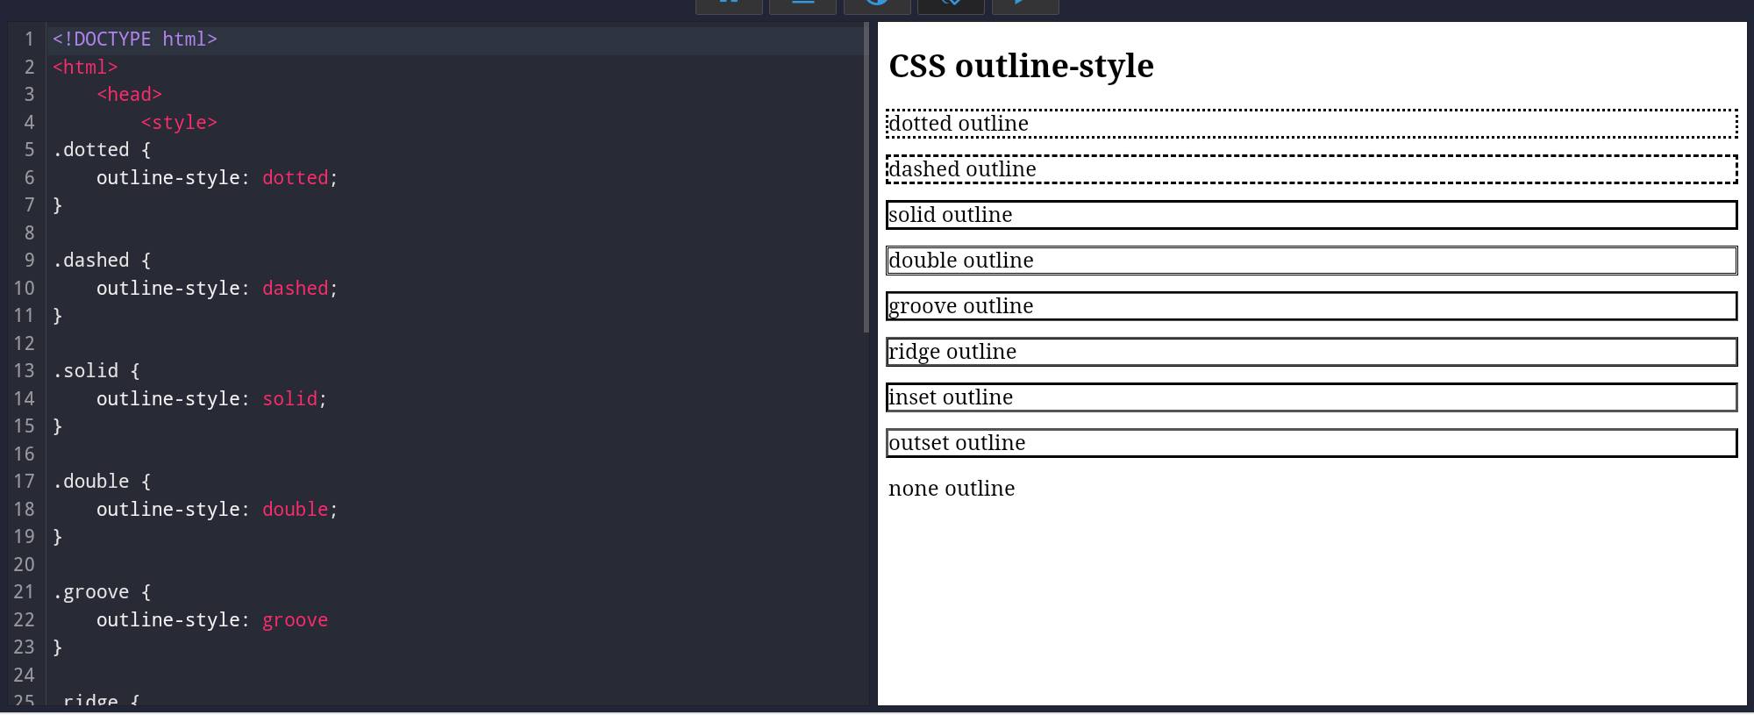Viewport: 1754px width, 715px height.
Task: Click the 'ridge outline' box in preview
Action: [x=1312, y=352]
